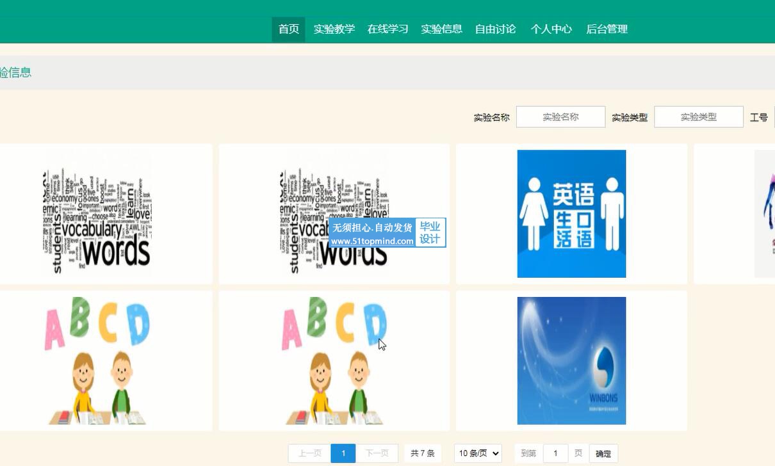Select 实验信息 in navigation bar
775x466 pixels.
pyautogui.click(x=441, y=29)
